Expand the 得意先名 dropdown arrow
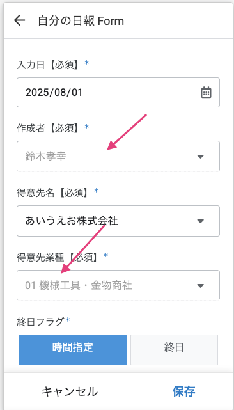 [200, 221]
